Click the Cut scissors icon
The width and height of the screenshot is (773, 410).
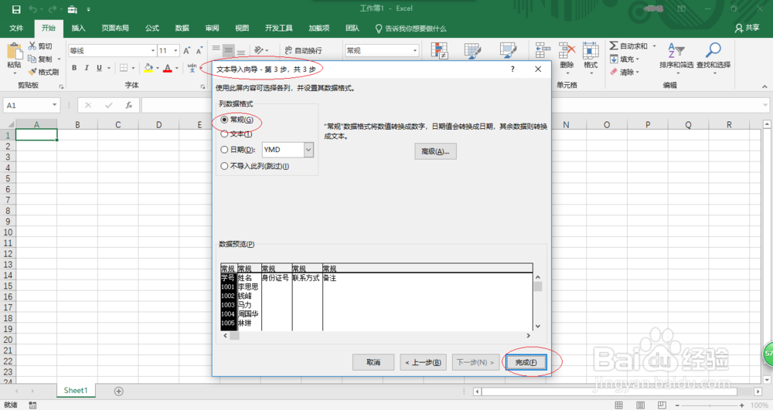(x=32, y=46)
